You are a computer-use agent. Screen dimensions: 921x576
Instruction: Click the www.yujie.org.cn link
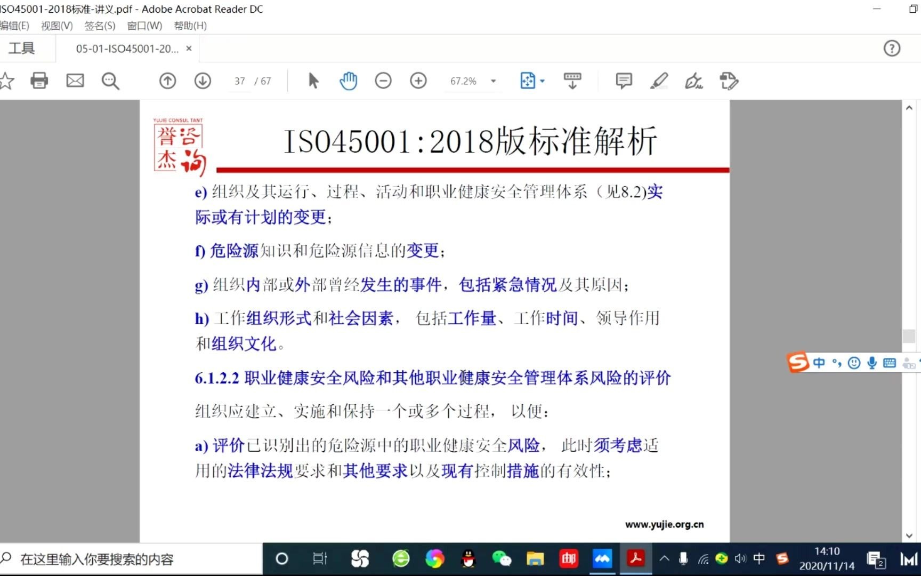(x=664, y=524)
